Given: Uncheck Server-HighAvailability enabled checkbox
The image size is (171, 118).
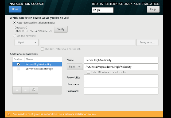Looking at the screenshot, I should (x=18, y=64).
